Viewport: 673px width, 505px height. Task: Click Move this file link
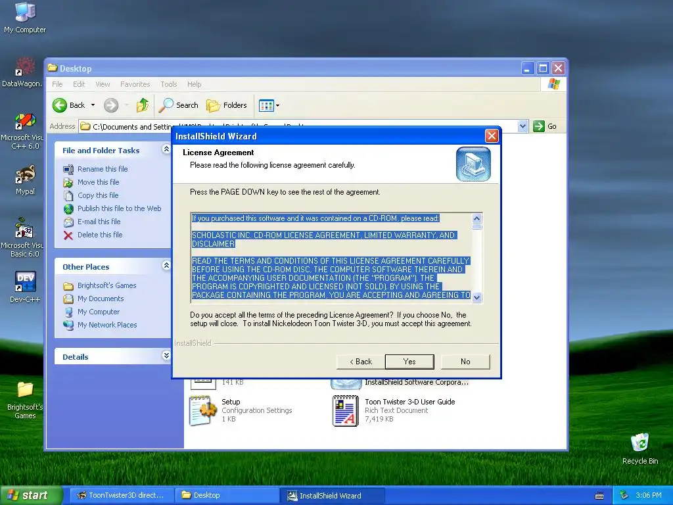99,182
